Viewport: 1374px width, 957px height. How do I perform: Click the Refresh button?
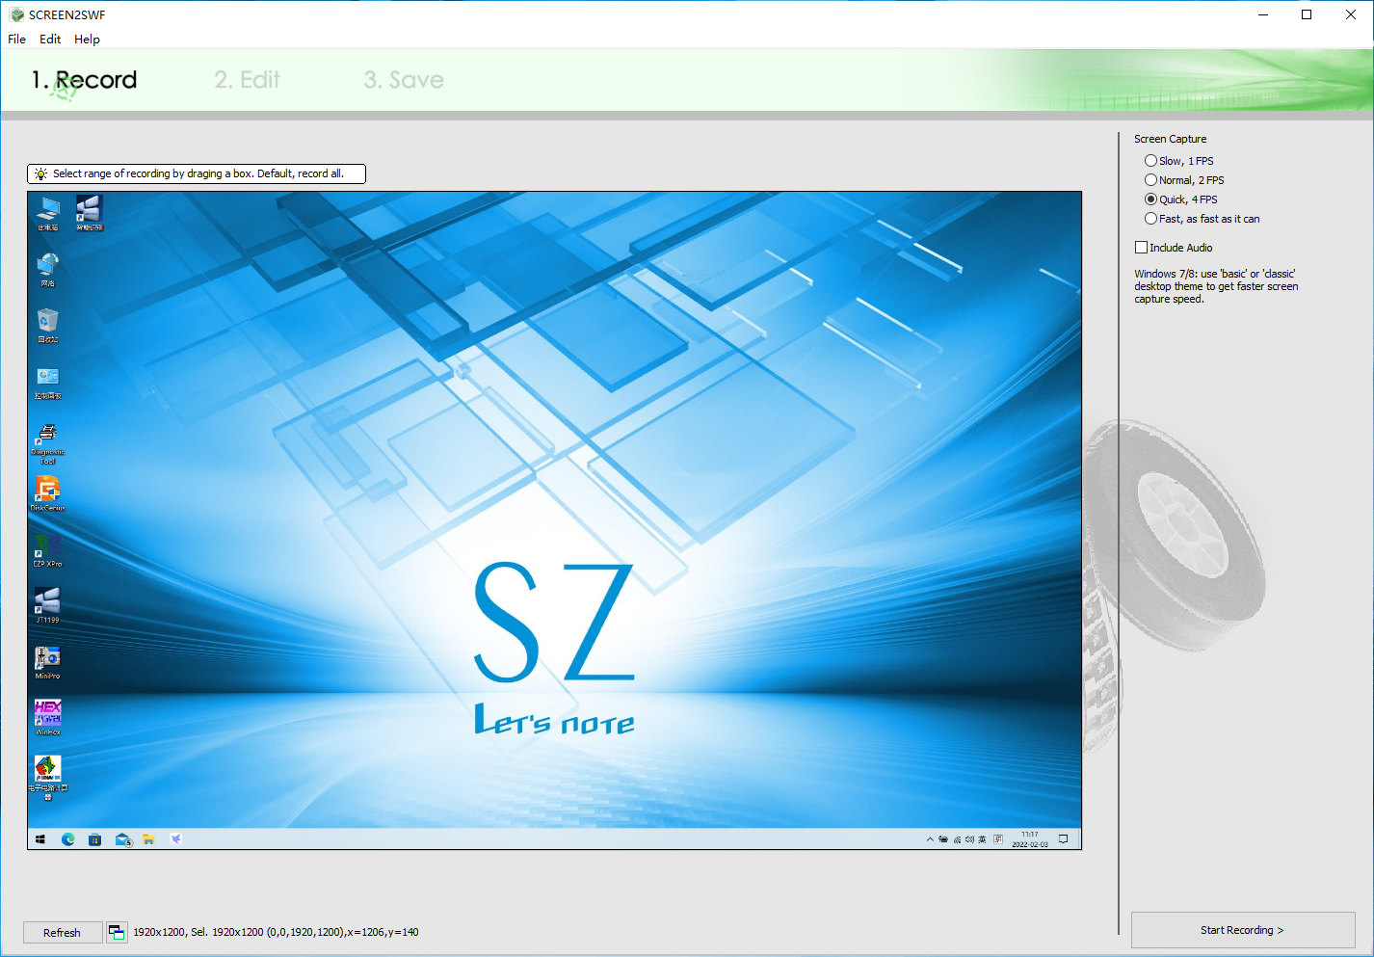pyautogui.click(x=62, y=932)
